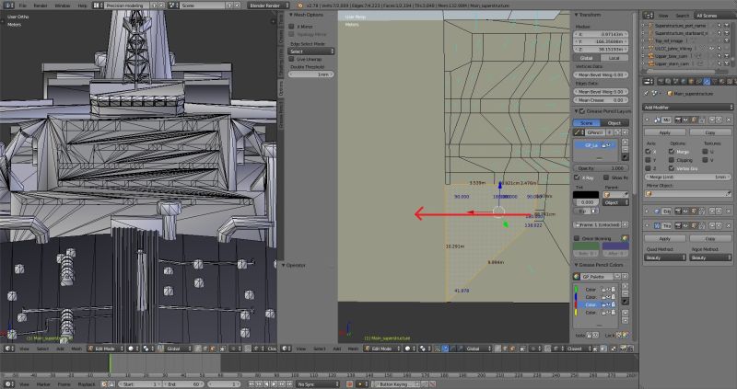This screenshot has width=737, height=389.
Task: Remove the selected grease pencil layer
Action: click(x=626, y=149)
